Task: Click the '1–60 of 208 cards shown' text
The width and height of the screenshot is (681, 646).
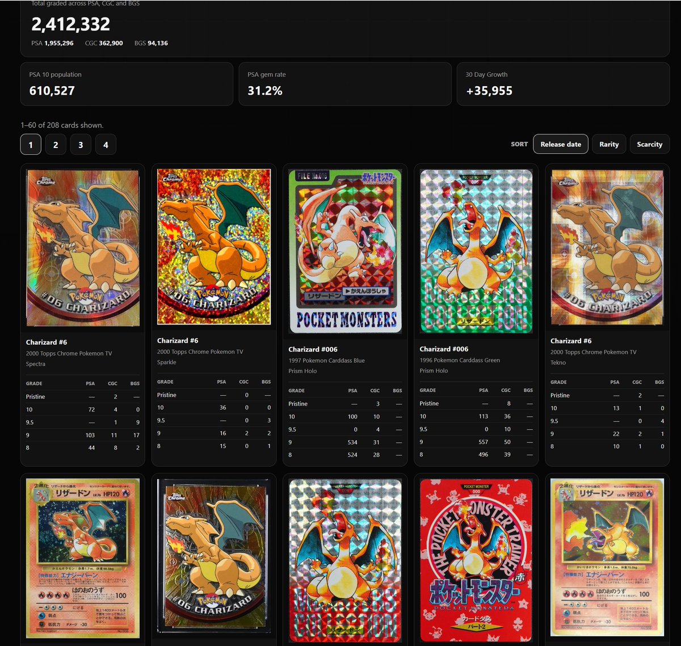Action: [62, 125]
